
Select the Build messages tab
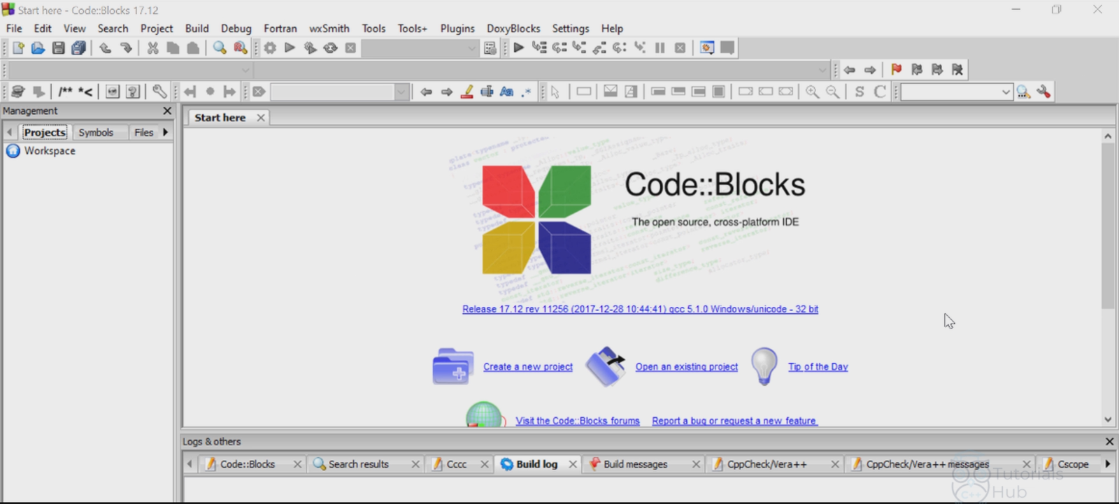(x=636, y=464)
